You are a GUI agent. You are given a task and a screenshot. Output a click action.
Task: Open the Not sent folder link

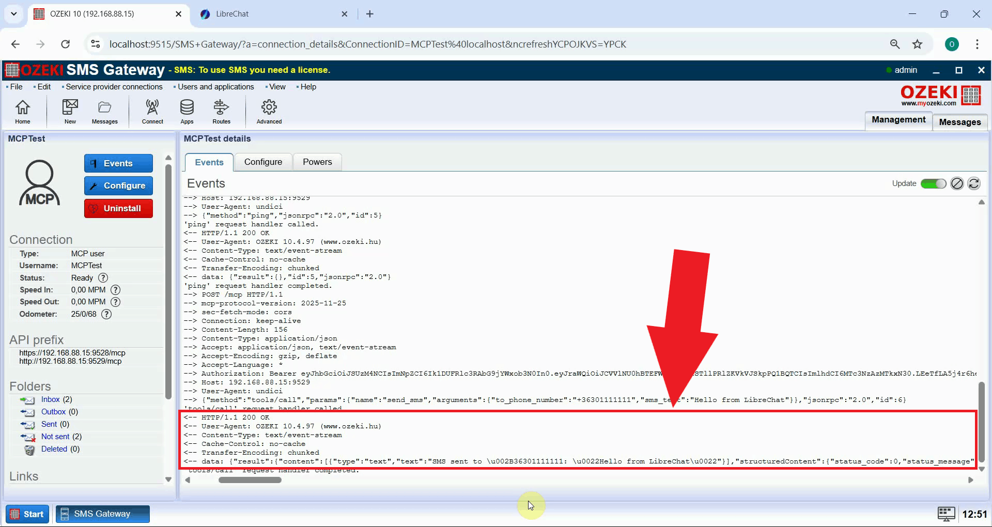55,437
